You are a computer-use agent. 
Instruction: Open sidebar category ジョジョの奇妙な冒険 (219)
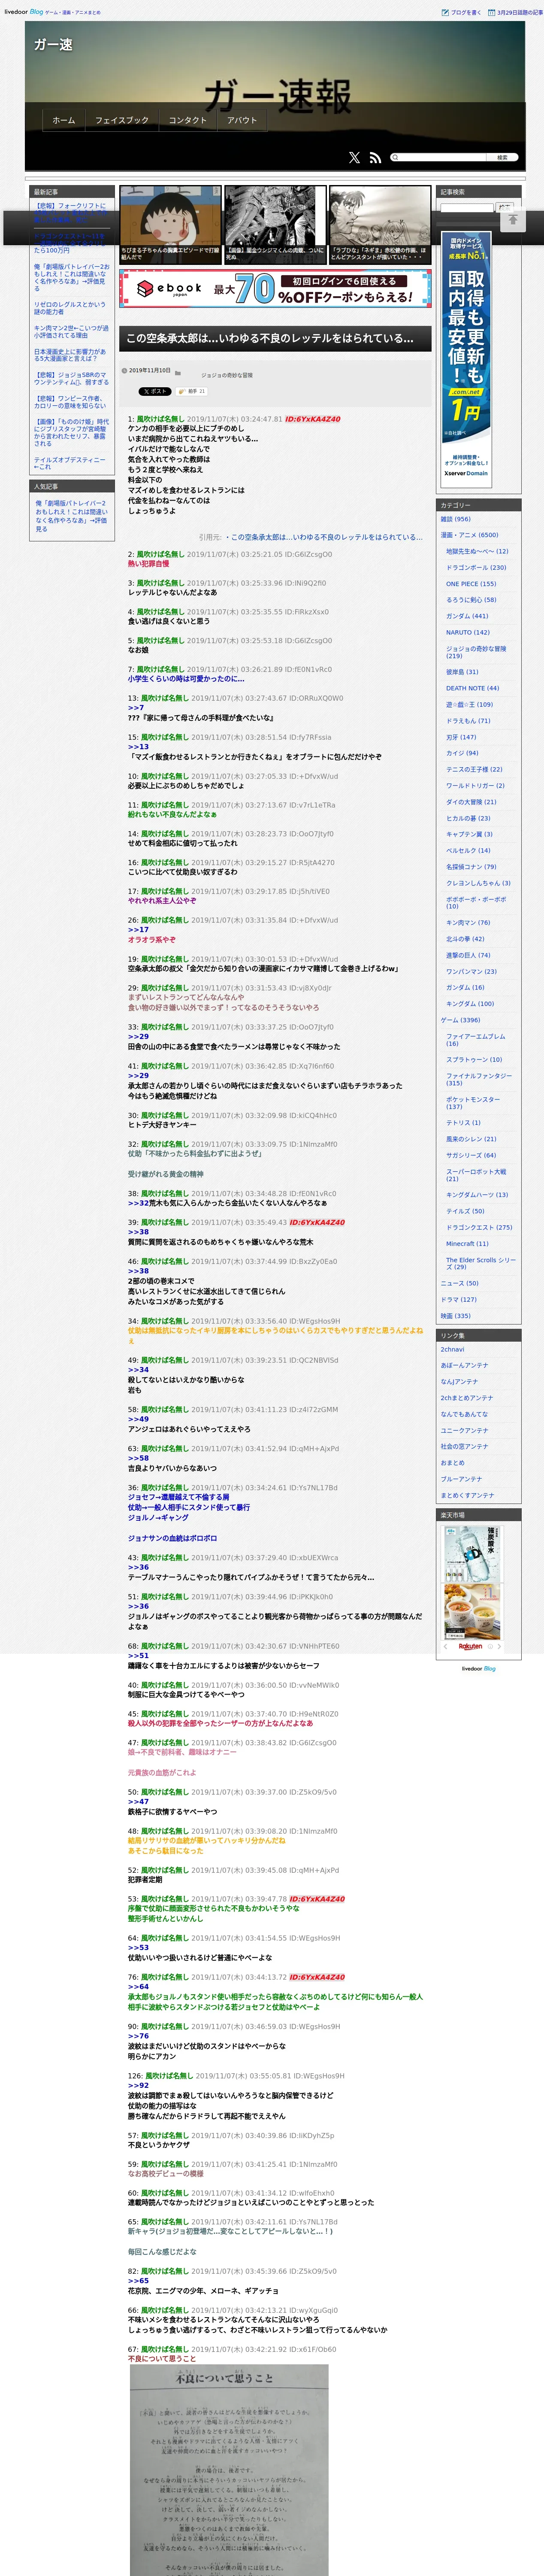476,652
